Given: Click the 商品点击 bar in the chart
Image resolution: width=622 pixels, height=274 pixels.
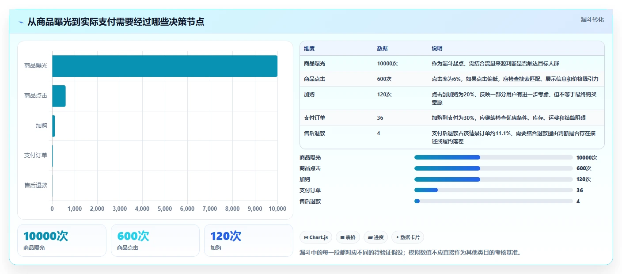Looking at the screenshot, I should (x=59, y=96).
